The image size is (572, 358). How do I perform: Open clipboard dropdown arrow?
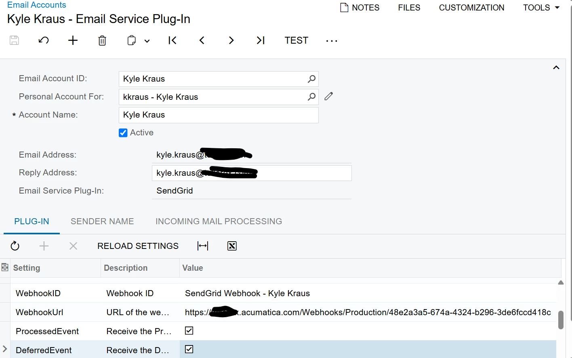click(147, 41)
